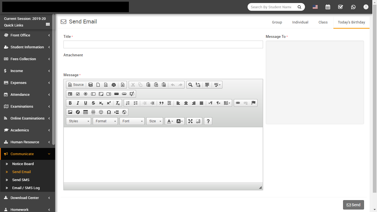Open the text color picker

[x=170, y=121]
